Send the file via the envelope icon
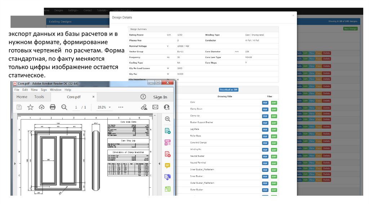Image resolution: width=369 pixels, height=206 pixels. pyautogui.click(x=155, y=107)
